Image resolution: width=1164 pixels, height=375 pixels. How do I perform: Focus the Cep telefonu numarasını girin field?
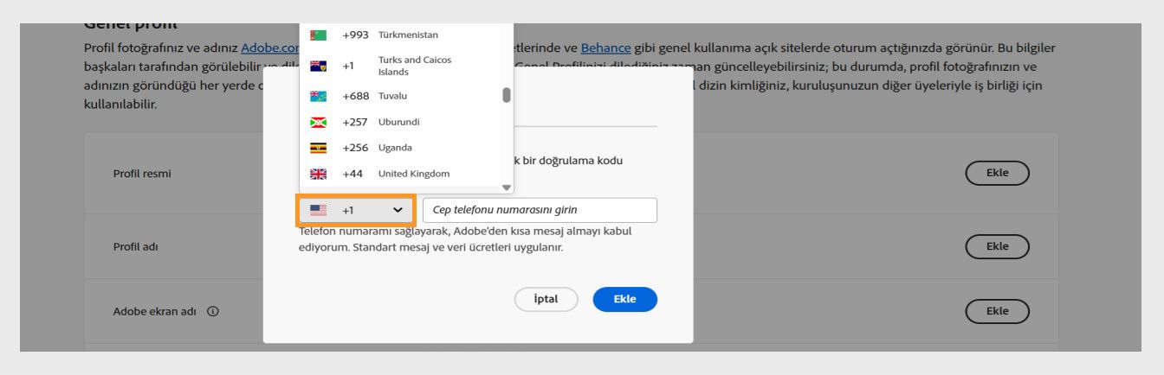[540, 210]
